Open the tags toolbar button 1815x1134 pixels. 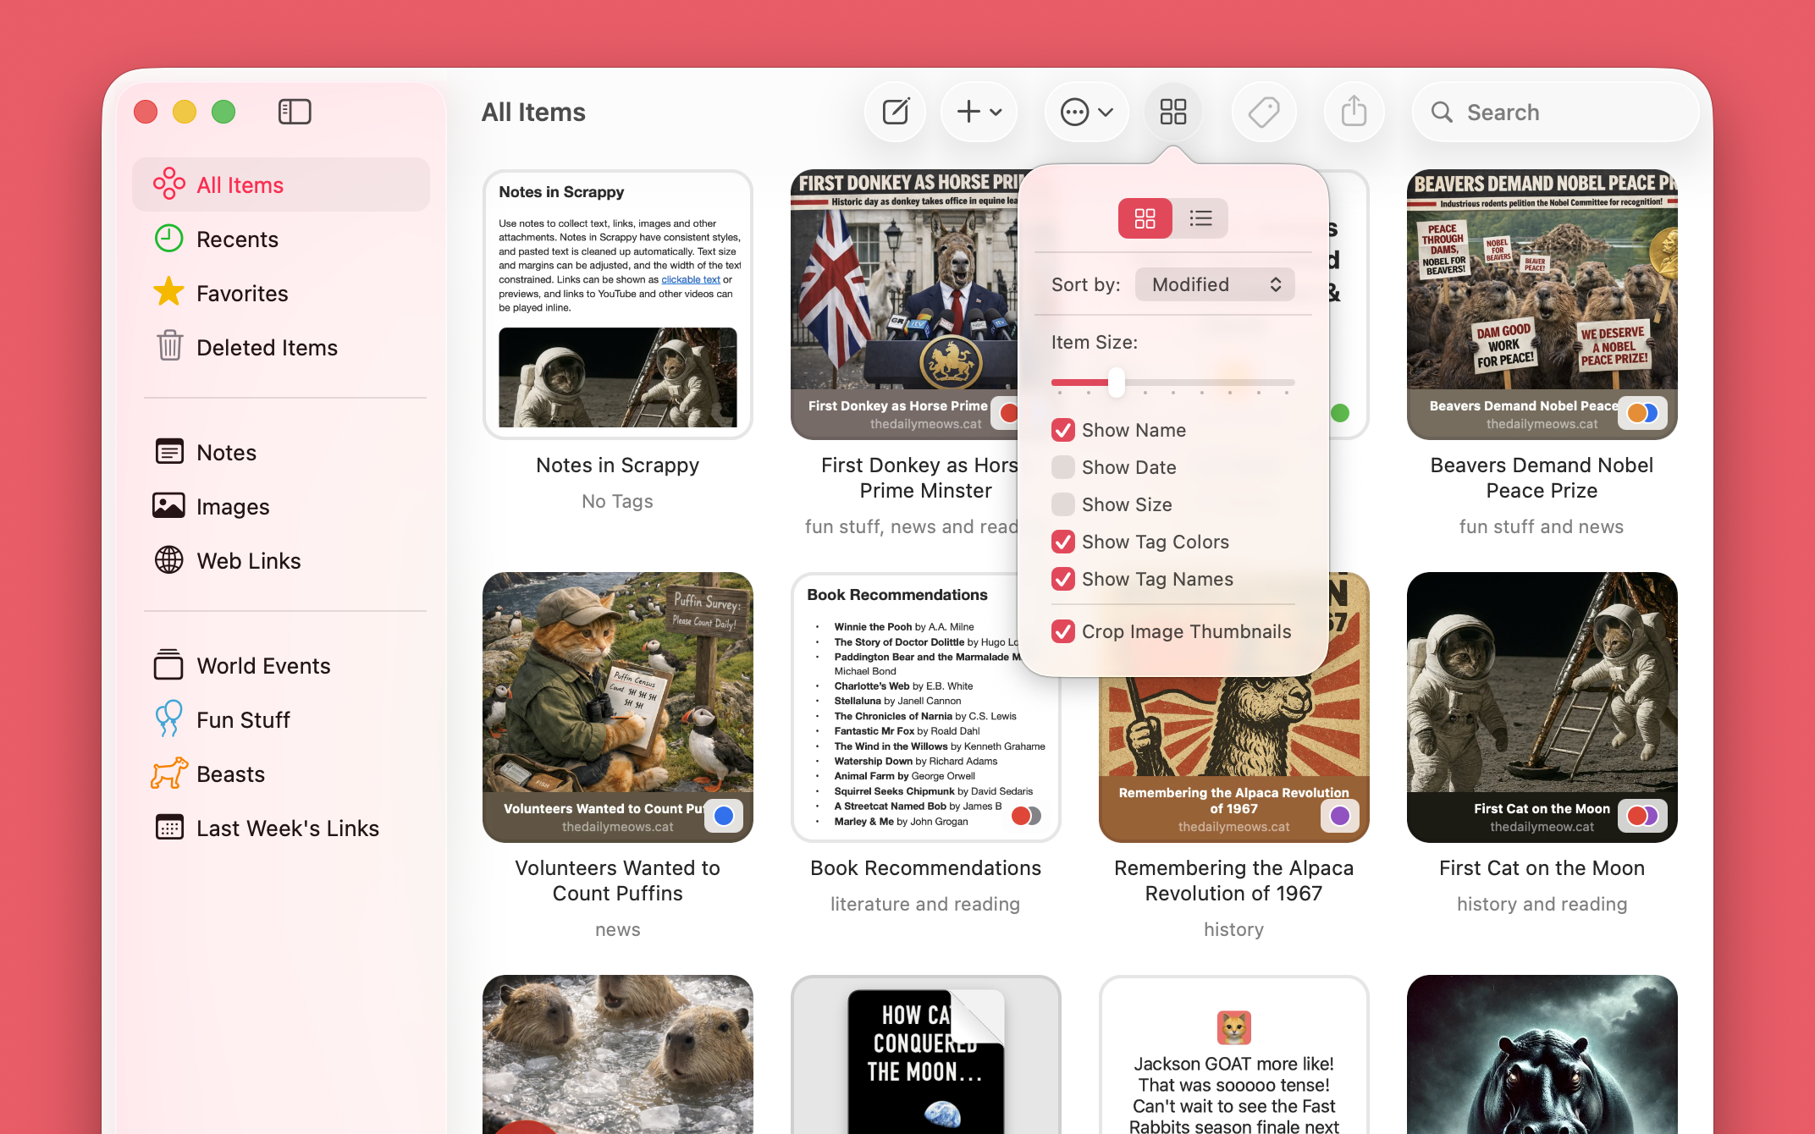(1264, 112)
